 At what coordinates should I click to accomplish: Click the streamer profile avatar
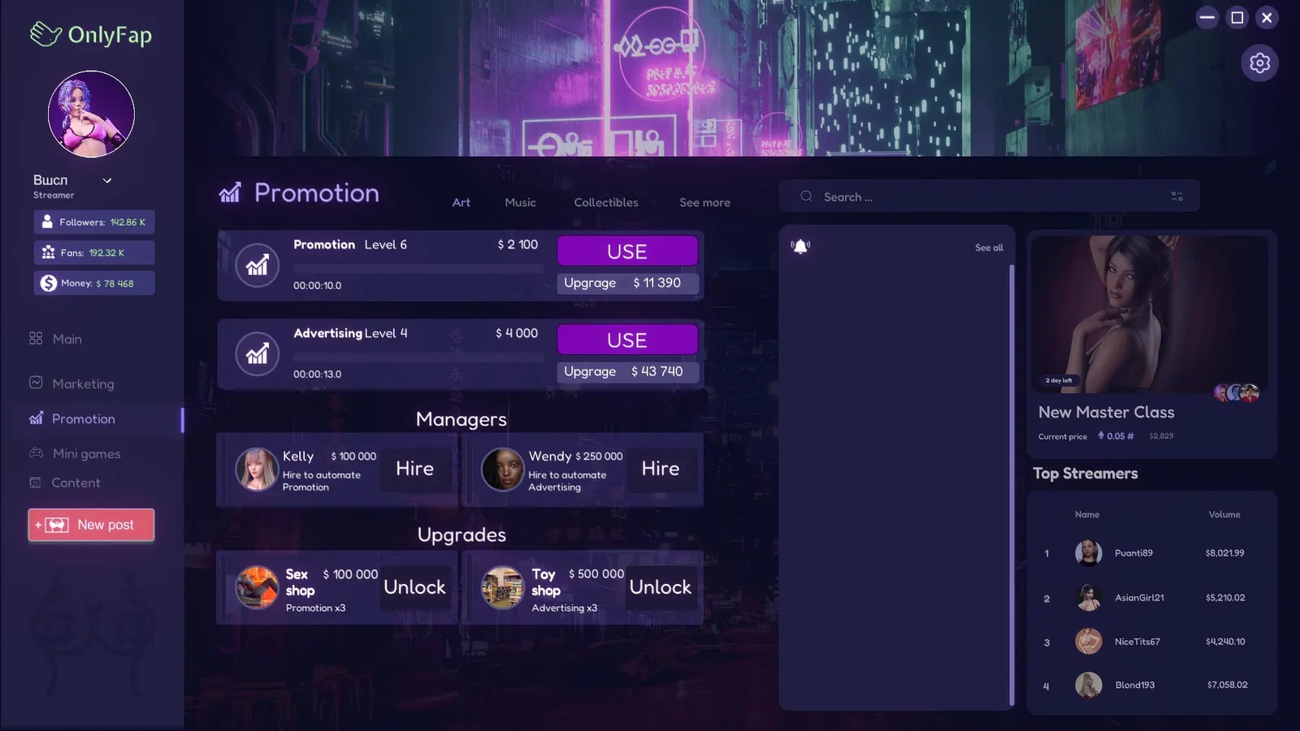click(x=91, y=114)
